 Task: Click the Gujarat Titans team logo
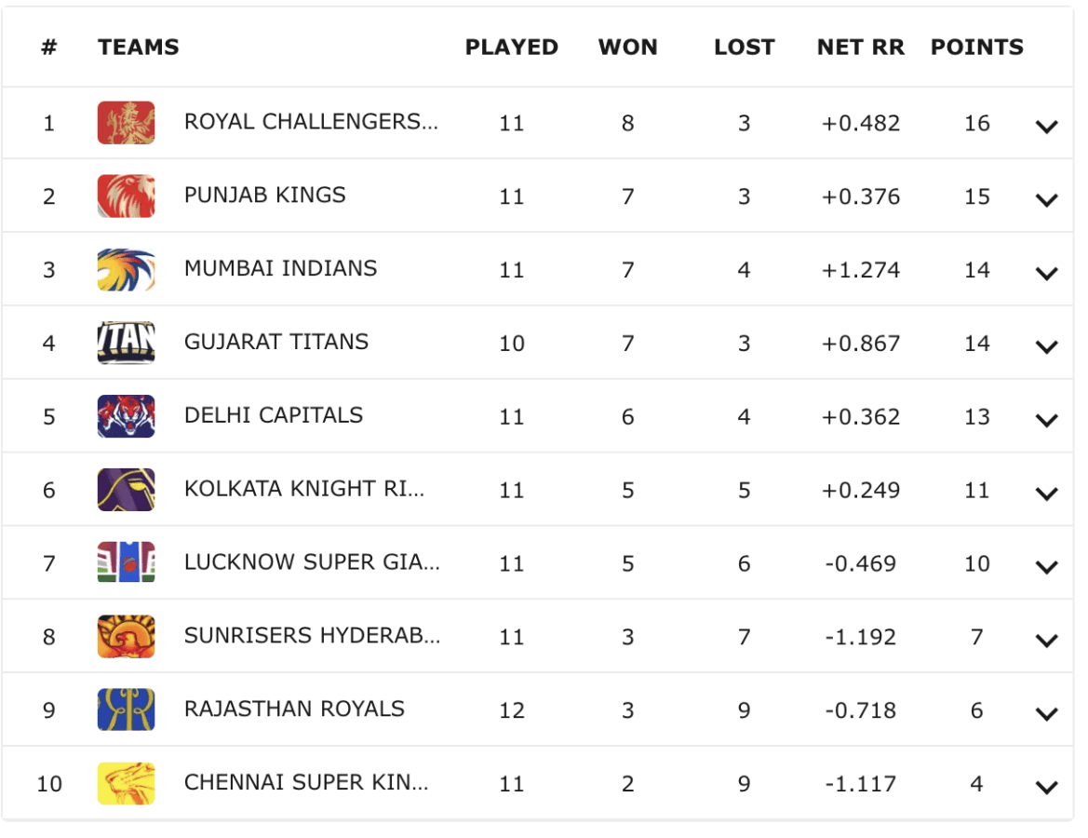[126, 343]
